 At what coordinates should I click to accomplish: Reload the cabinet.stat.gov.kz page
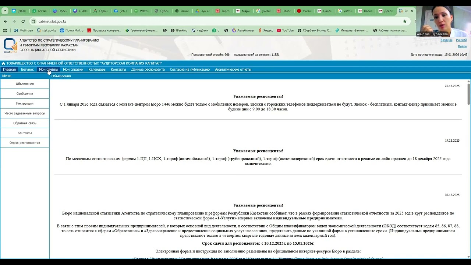pyautogui.click(x=23, y=21)
